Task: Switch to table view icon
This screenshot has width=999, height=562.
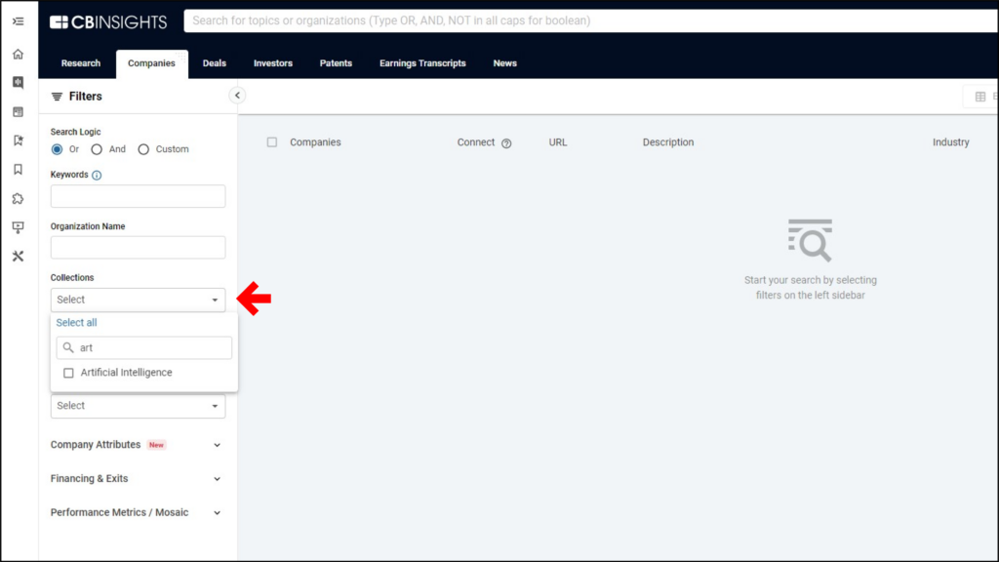Action: (x=980, y=97)
